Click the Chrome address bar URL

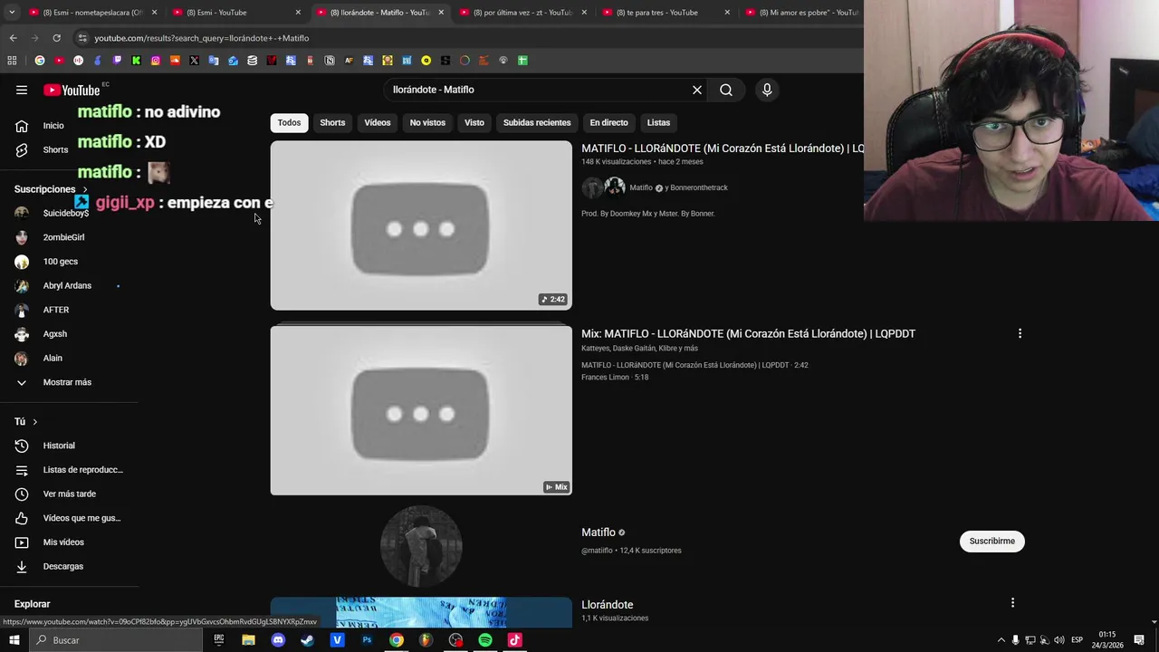click(x=201, y=38)
